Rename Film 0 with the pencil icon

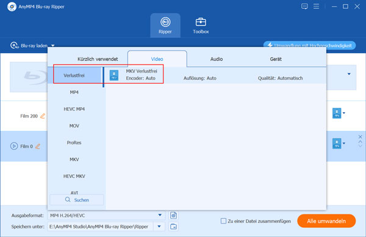pos(38,146)
